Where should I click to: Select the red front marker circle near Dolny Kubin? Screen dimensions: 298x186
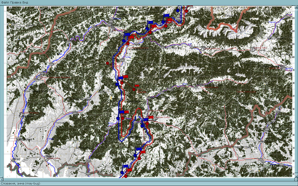pos(166,26)
